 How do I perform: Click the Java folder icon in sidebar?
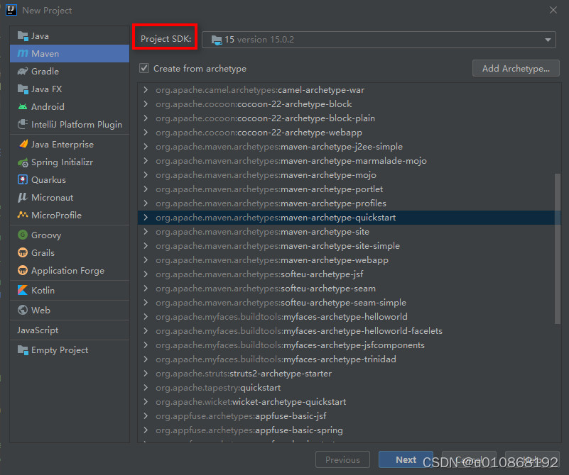click(23, 36)
